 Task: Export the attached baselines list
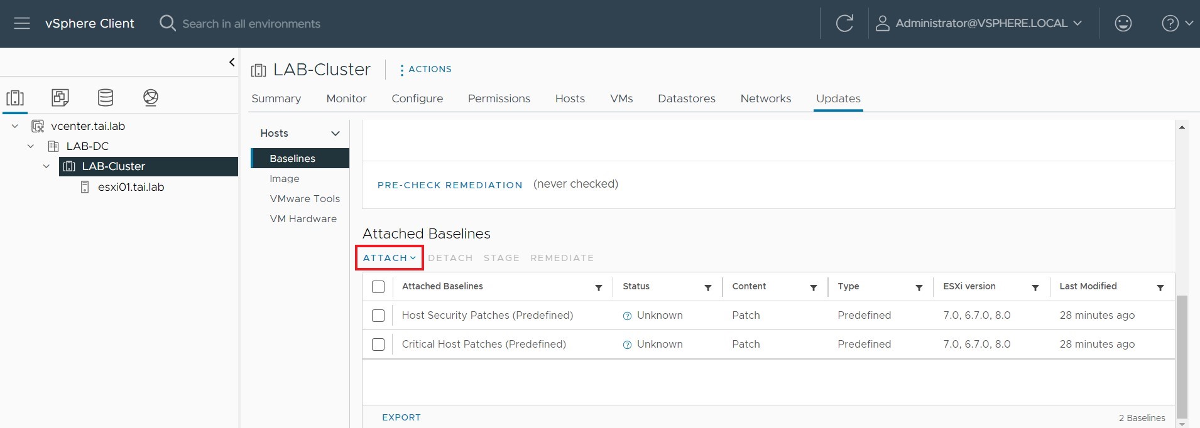[x=401, y=417]
